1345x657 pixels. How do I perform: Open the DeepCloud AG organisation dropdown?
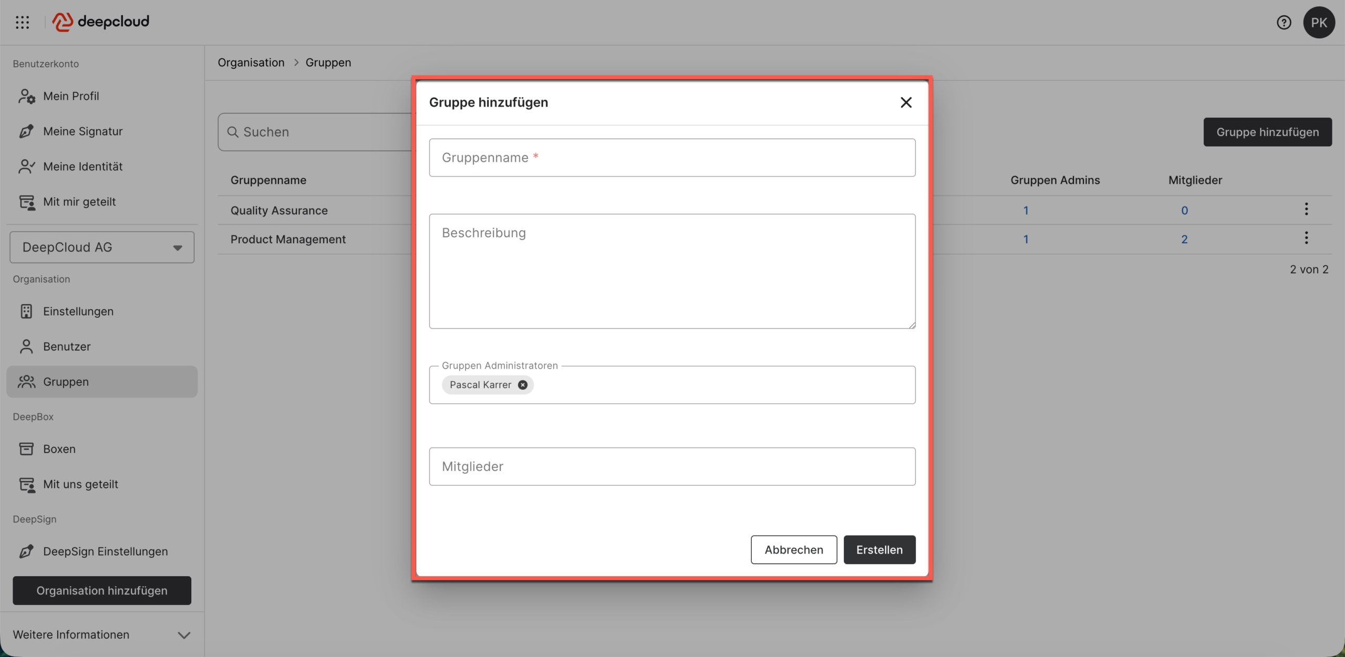pos(102,247)
